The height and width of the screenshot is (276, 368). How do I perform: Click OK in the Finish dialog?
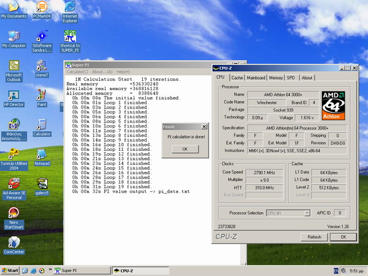(185, 149)
